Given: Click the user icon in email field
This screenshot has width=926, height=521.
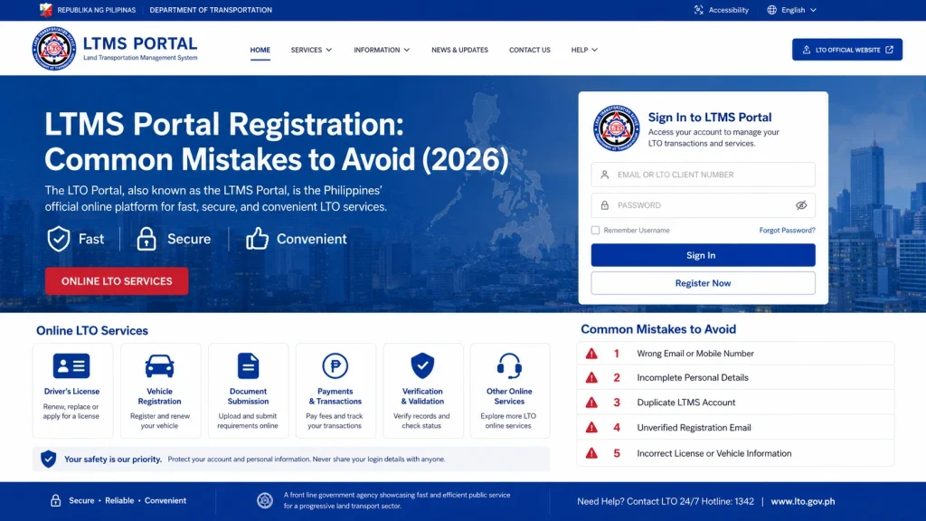Looking at the screenshot, I should pyautogui.click(x=605, y=175).
